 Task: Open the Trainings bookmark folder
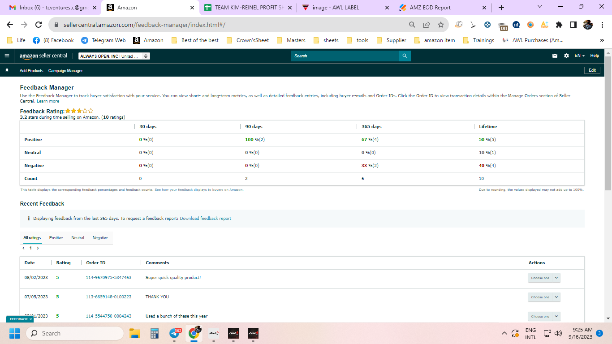point(478,40)
